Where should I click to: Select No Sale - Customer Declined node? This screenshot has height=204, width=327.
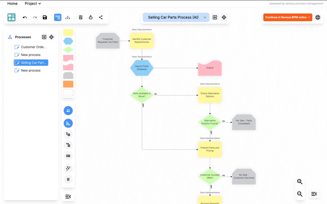click(x=244, y=177)
